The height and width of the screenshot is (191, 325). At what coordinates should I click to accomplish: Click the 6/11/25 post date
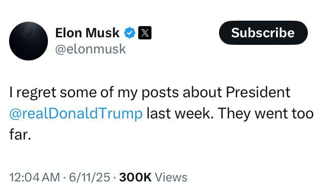click(x=89, y=177)
